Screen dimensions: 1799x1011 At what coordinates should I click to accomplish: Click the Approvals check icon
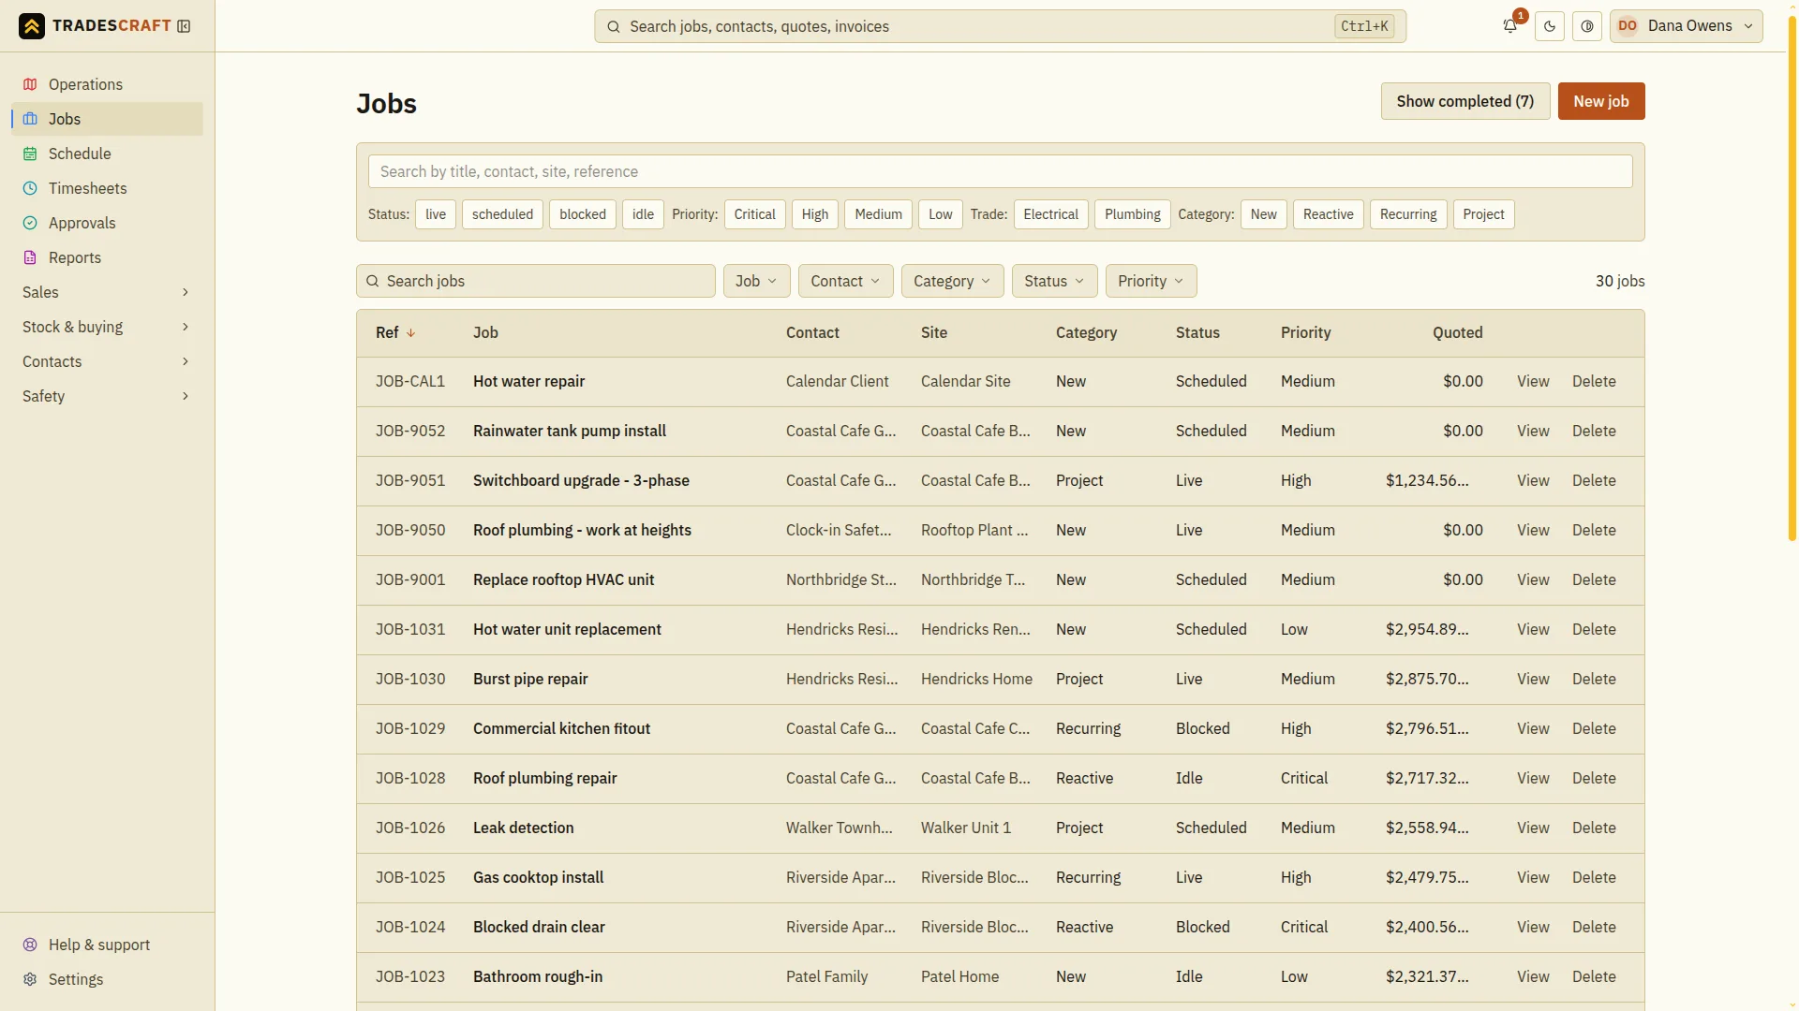30,223
